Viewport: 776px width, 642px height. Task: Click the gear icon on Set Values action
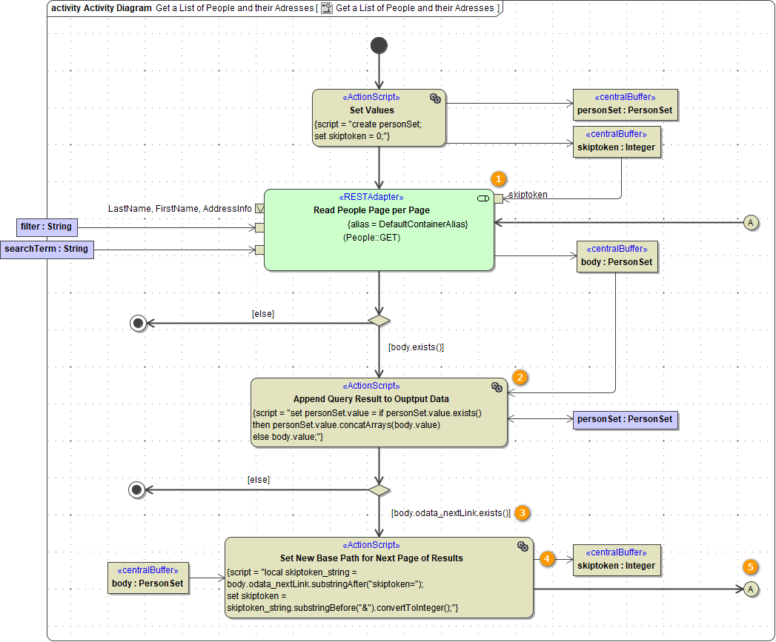click(x=436, y=98)
